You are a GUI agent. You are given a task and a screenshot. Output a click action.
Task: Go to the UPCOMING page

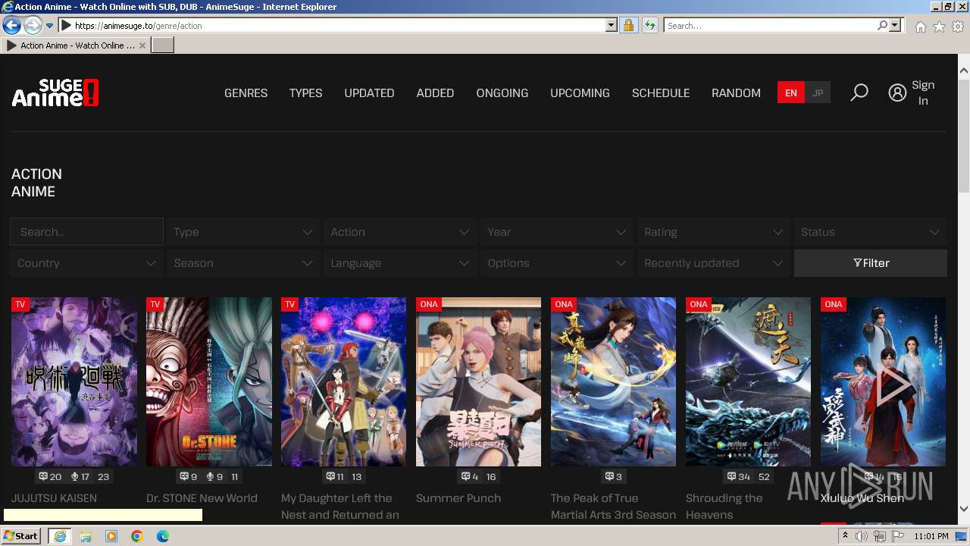pyautogui.click(x=580, y=93)
